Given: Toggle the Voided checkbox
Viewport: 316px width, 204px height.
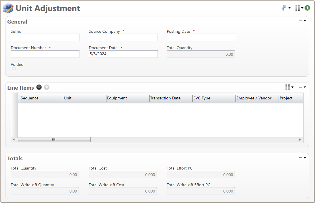Looking at the screenshot, I should [14, 69].
